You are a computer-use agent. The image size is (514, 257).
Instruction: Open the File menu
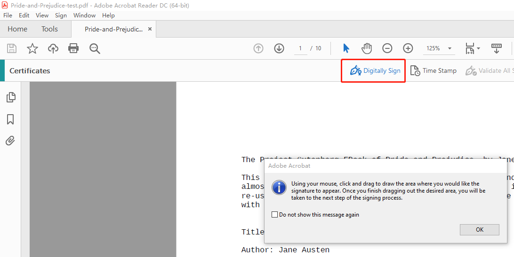pyautogui.click(x=8, y=16)
